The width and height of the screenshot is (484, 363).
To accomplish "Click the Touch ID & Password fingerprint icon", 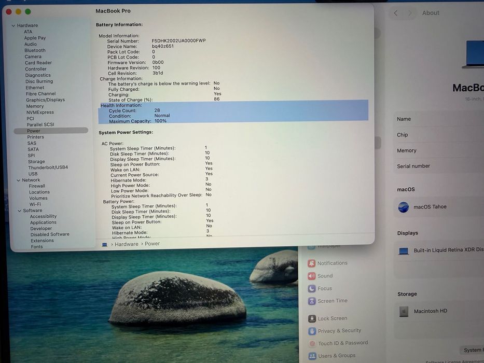I will pyautogui.click(x=312, y=343).
